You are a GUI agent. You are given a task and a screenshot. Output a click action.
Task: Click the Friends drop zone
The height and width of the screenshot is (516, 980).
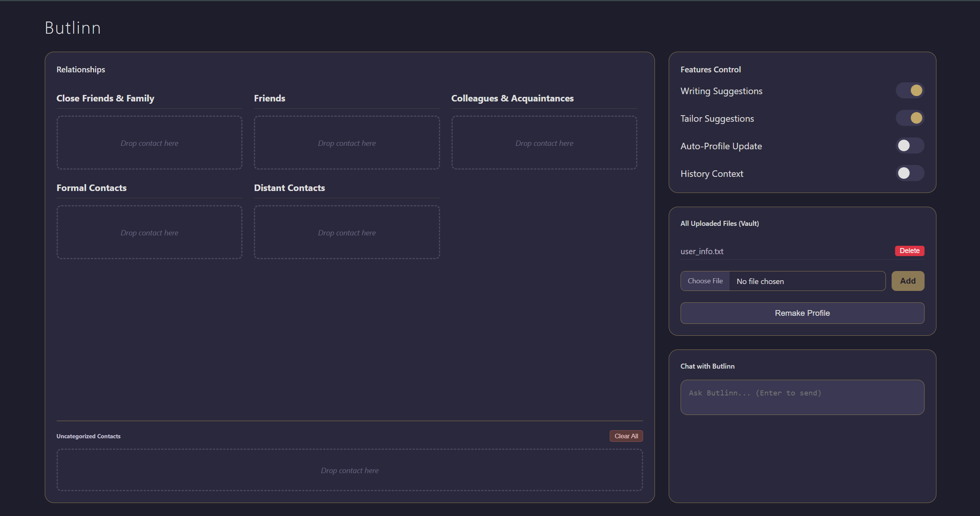(x=347, y=143)
